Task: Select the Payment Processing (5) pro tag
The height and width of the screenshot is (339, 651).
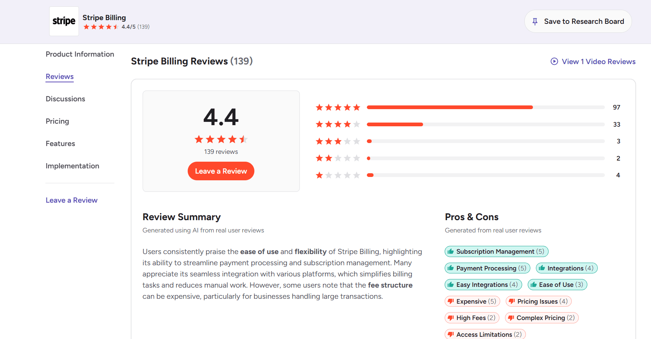Action: click(488, 268)
